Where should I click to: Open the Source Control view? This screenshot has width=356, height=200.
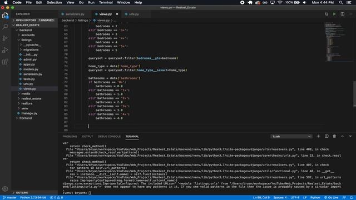click(x=5, y=38)
